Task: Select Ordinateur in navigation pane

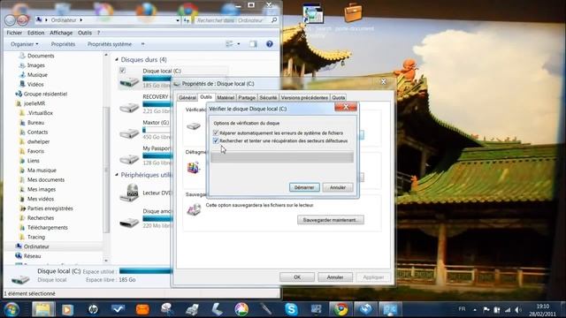Action: point(36,246)
